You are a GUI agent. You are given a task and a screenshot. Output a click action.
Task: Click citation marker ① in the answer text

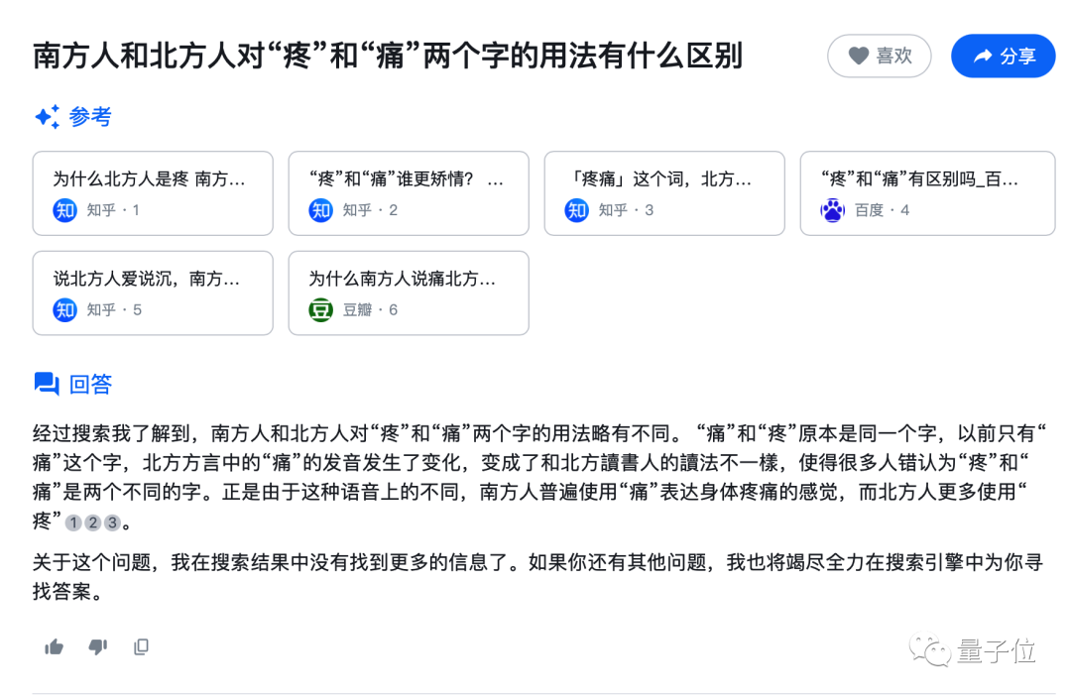click(x=73, y=521)
